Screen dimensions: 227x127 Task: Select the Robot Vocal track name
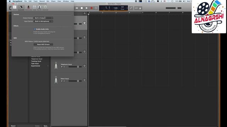click(65, 79)
